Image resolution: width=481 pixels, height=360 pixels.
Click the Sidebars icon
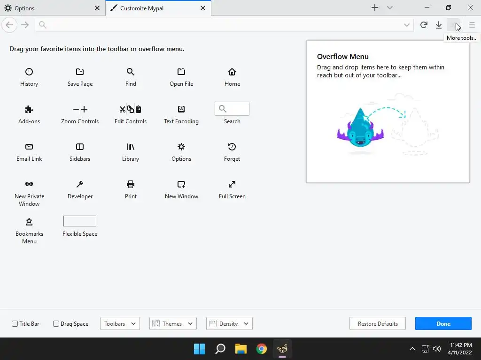[x=80, y=147]
